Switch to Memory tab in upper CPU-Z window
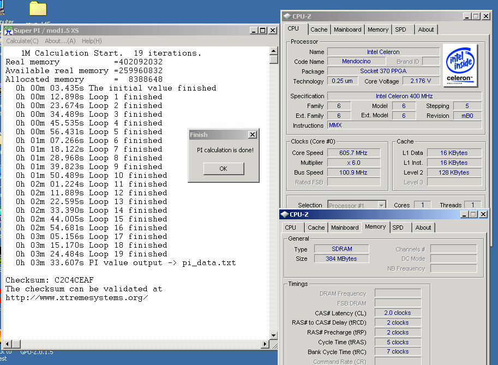 [378, 29]
